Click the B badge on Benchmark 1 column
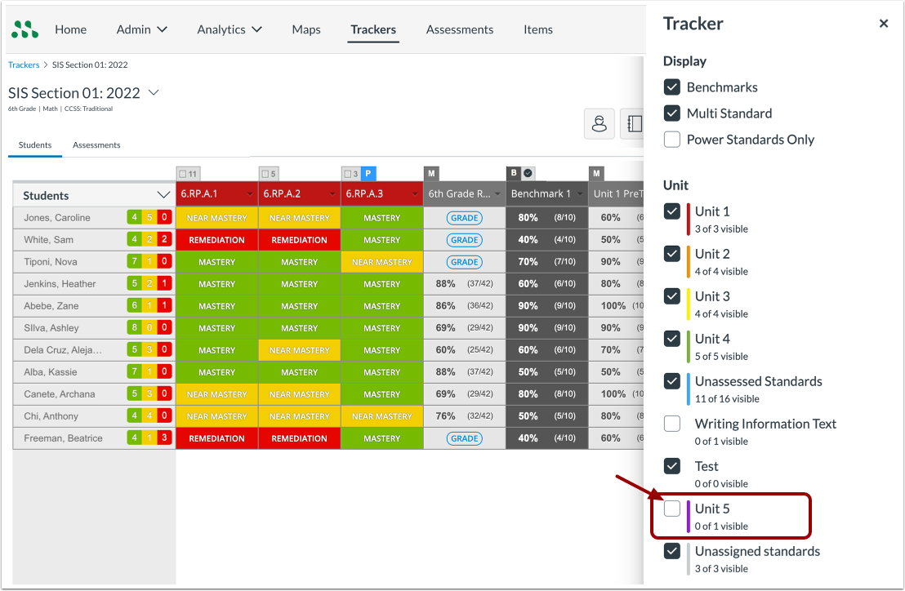The width and height of the screenshot is (905, 591). pyautogui.click(x=513, y=173)
